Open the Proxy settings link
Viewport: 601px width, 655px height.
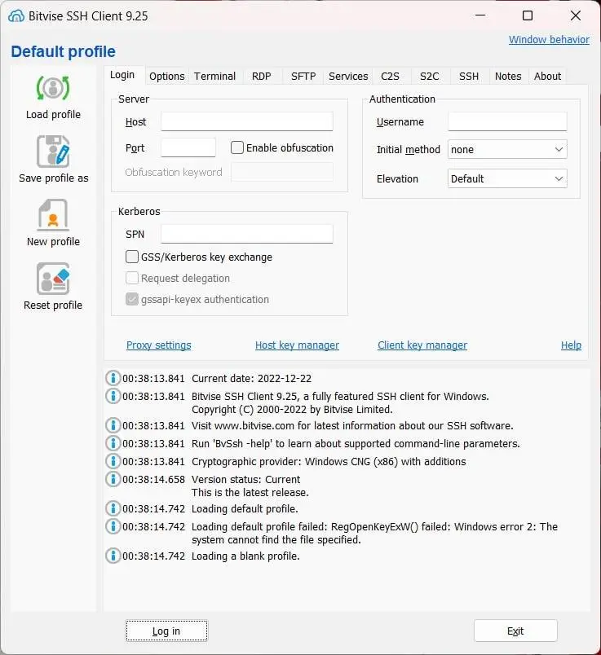click(x=158, y=345)
